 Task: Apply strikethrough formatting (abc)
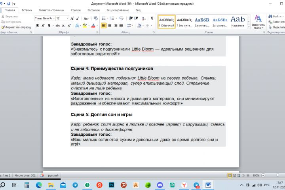[x=58, y=25]
